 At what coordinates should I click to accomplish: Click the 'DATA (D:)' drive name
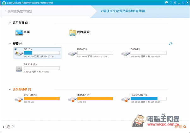[x=82, y=49]
